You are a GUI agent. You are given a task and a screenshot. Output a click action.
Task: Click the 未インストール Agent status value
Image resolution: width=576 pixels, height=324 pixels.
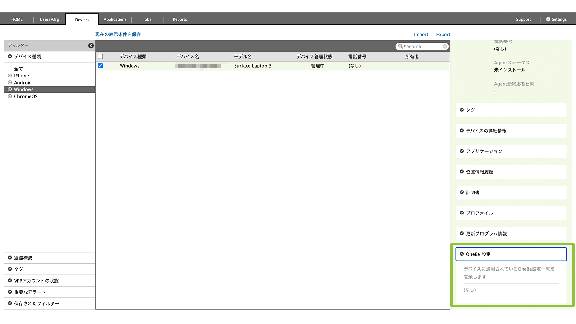510,70
